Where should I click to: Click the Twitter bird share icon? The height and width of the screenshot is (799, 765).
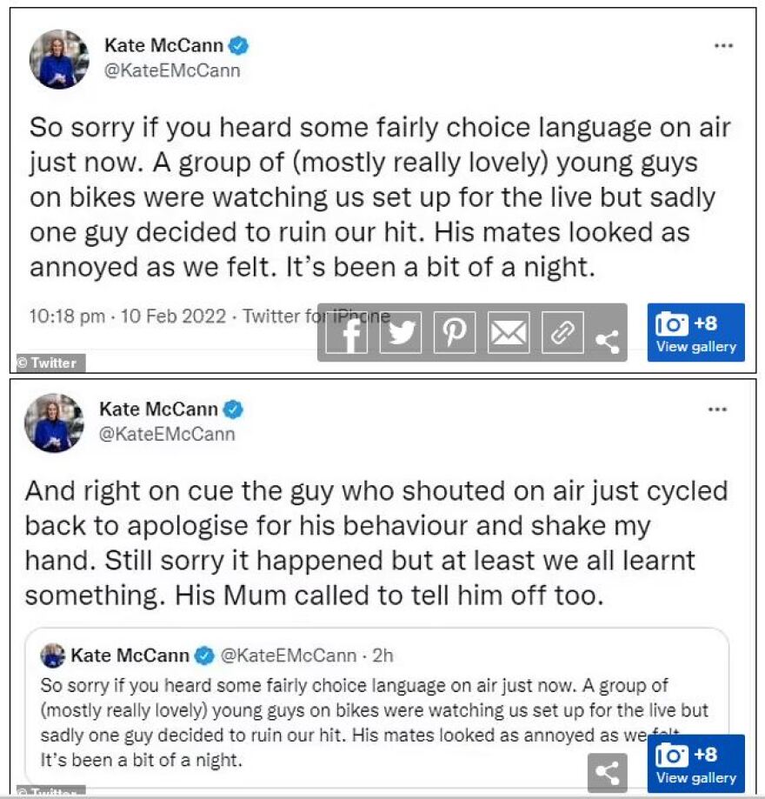coord(401,333)
